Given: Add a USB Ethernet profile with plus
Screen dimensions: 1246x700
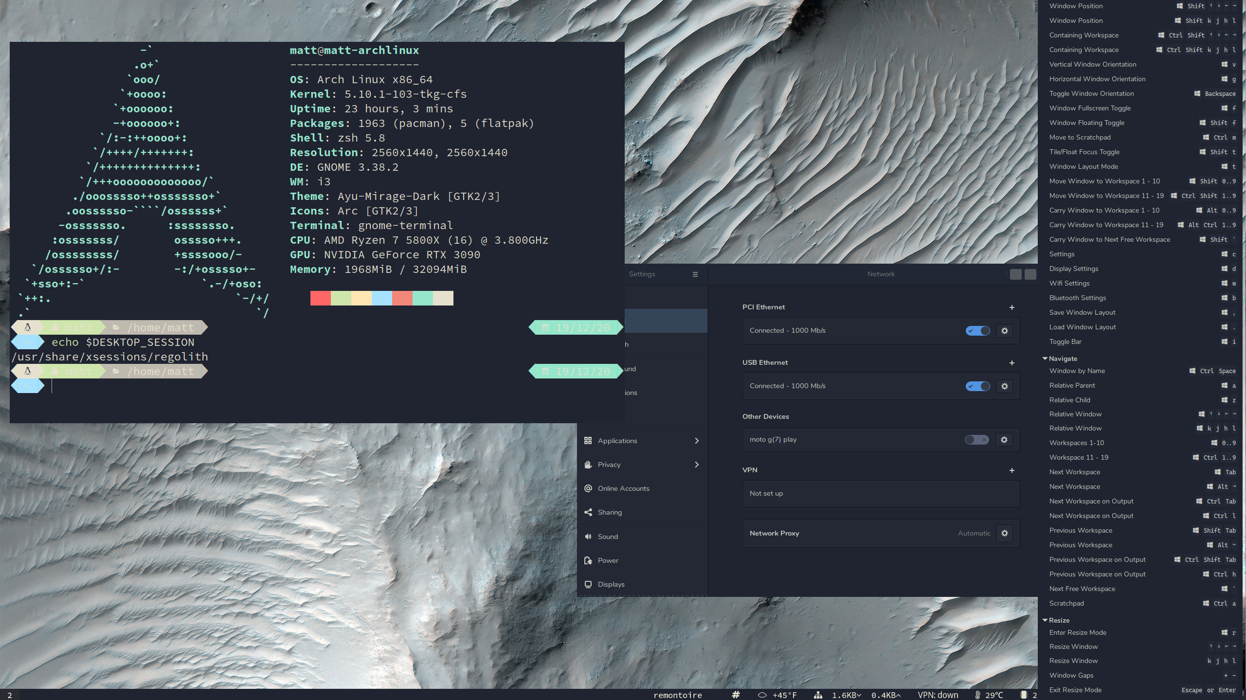Looking at the screenshot, I should (1011, 363).
